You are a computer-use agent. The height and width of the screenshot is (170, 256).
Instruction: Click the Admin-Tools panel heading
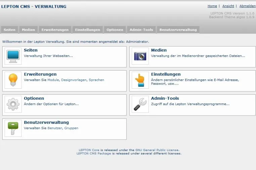[x=165, y=98]
